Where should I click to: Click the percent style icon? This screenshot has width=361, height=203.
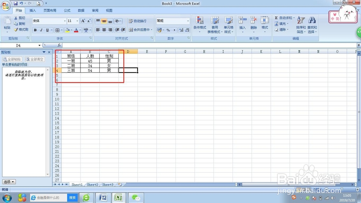[x=168, y=30]
